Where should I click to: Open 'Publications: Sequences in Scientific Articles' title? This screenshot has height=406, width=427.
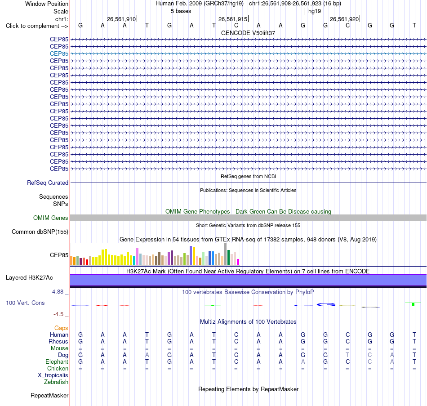click(x=248, y=190)
